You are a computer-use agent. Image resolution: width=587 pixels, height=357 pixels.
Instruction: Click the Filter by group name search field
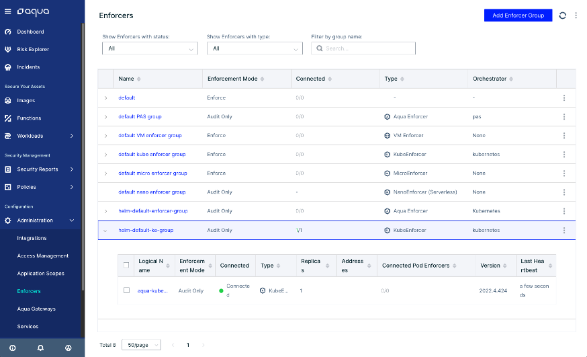tap(363, 48)
